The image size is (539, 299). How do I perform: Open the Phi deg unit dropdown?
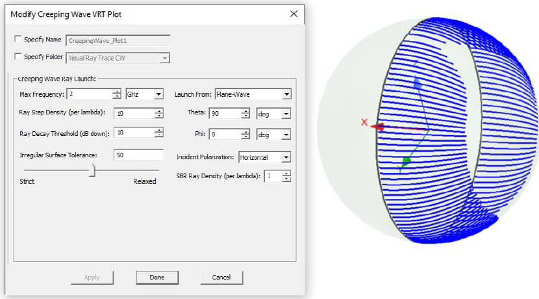[x=273, y=135]
